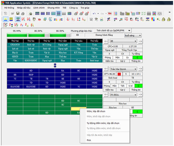174x146 pixels.
Task: Click the Print icon in the toolbar
Action: point(23,13)
